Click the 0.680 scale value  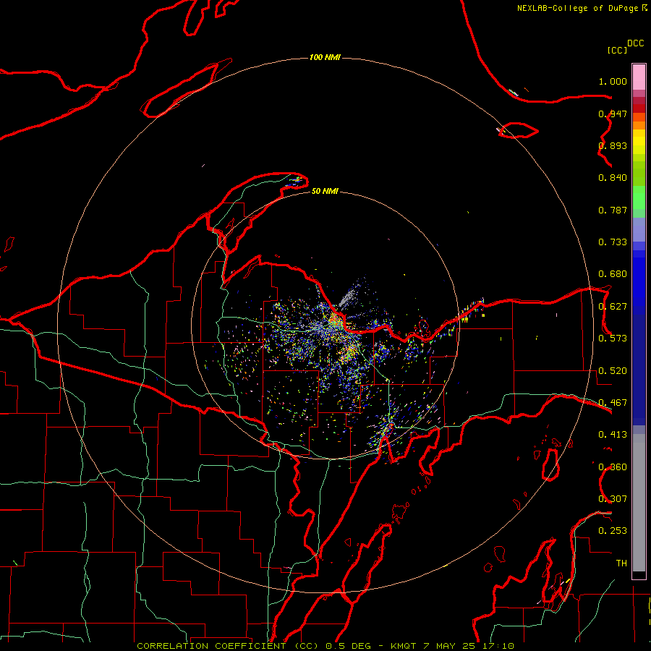click(613, 274)
